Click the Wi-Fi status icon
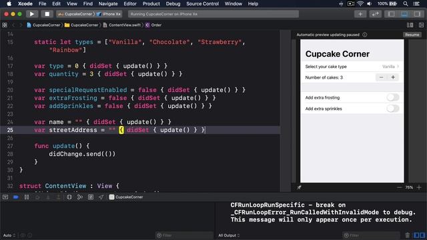Viewport: 427px width, 240px height. pyautogui.click(x=360, y=4)
